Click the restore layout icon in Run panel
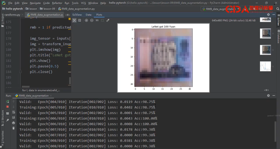280x149 pixels. pos(8,113)
